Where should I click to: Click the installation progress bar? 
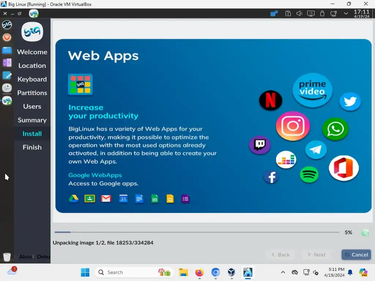click(x=197, y=232)
